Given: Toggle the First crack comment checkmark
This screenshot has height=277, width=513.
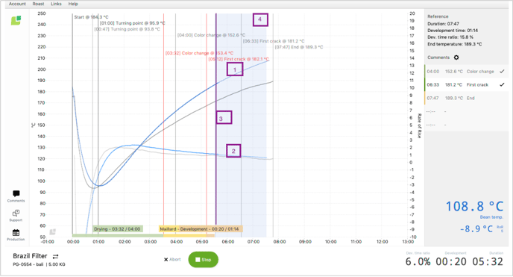Looking at the screenshot, I should tap(502, 85).
